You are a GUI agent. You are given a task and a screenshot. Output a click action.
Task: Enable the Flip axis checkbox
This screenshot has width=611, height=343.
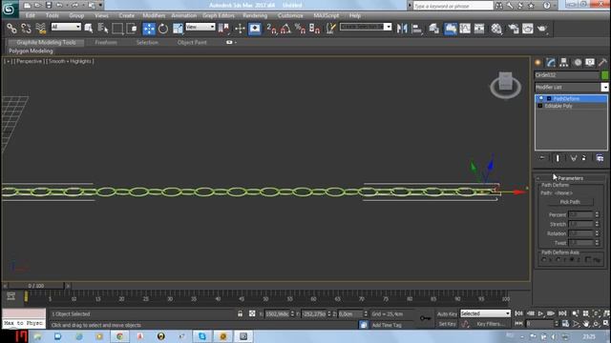pyautogui.click(x=588, y=259)
